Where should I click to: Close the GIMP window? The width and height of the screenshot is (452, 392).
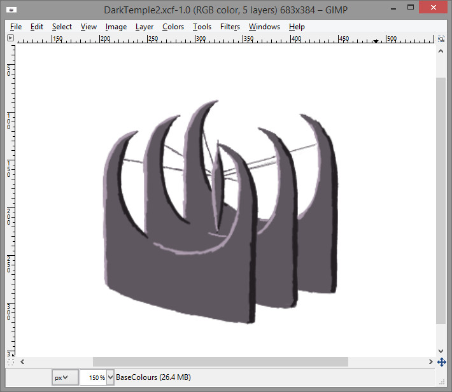(434, 8)
